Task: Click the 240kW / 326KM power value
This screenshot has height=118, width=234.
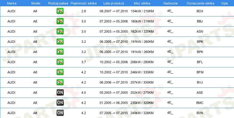Action: (142, 113)
